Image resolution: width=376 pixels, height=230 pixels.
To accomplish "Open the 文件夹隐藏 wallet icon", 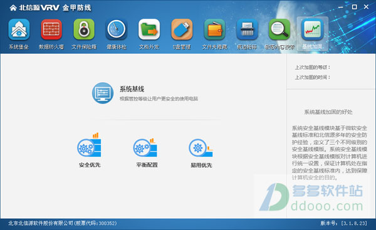I will 214,29.
